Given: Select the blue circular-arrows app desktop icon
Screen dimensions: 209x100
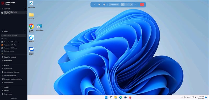Looking at the screenshot, I should point(31,38).
